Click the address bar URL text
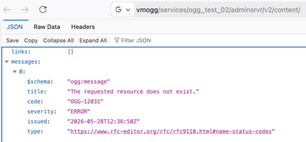306x142 pixels. click(218, 10)
